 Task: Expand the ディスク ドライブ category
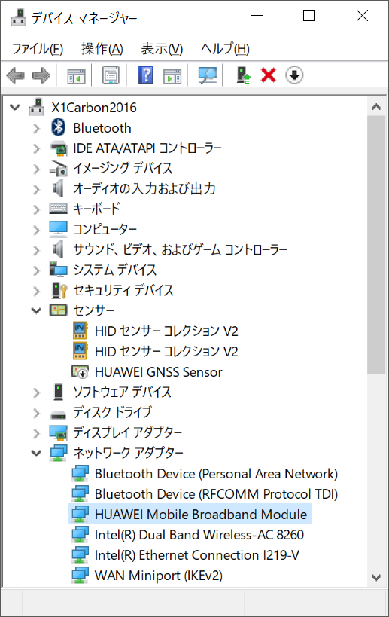pos(36,413)
